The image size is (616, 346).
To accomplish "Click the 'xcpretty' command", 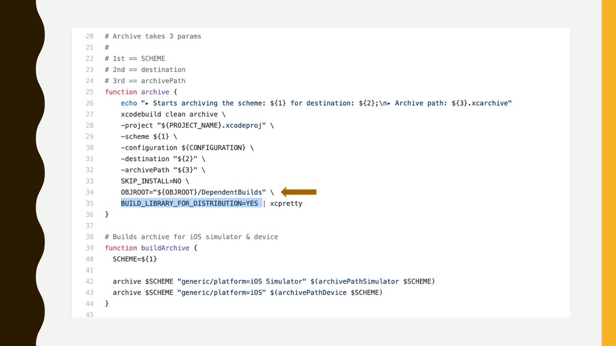I will [286, 204].
